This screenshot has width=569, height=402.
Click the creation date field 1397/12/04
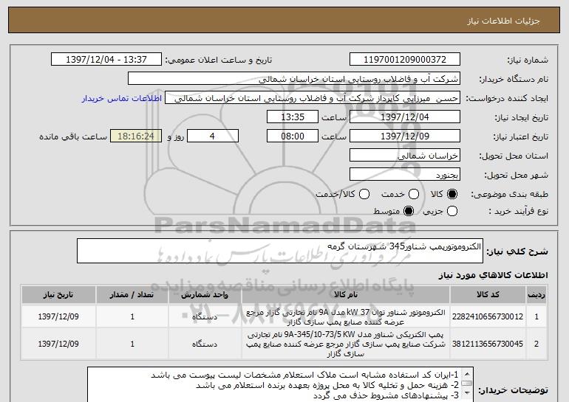(x=405, y=117)
